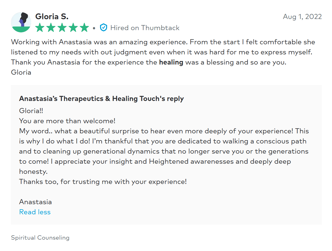This screenshot has height=251, width=332.
Task: Click the 'Thanks too, for trusting me' line
Action: pyautogui.click(x=103, y=182)
